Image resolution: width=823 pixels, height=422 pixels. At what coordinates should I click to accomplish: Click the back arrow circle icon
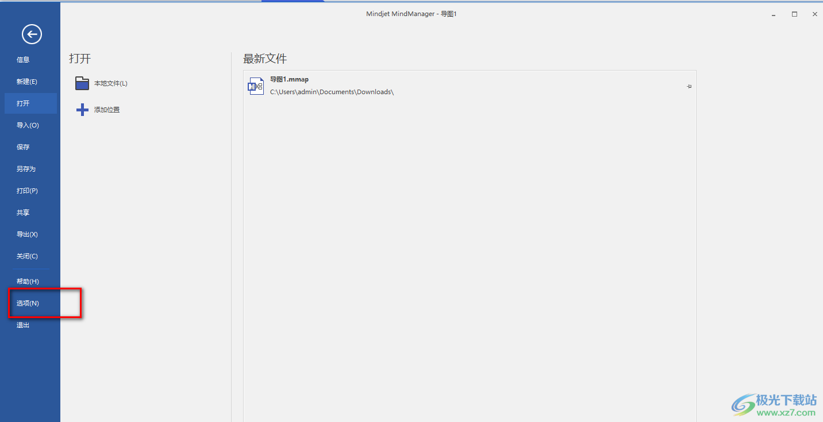click(32, 34)
